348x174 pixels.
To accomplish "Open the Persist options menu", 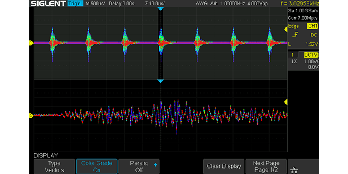I will click(140, 166).
